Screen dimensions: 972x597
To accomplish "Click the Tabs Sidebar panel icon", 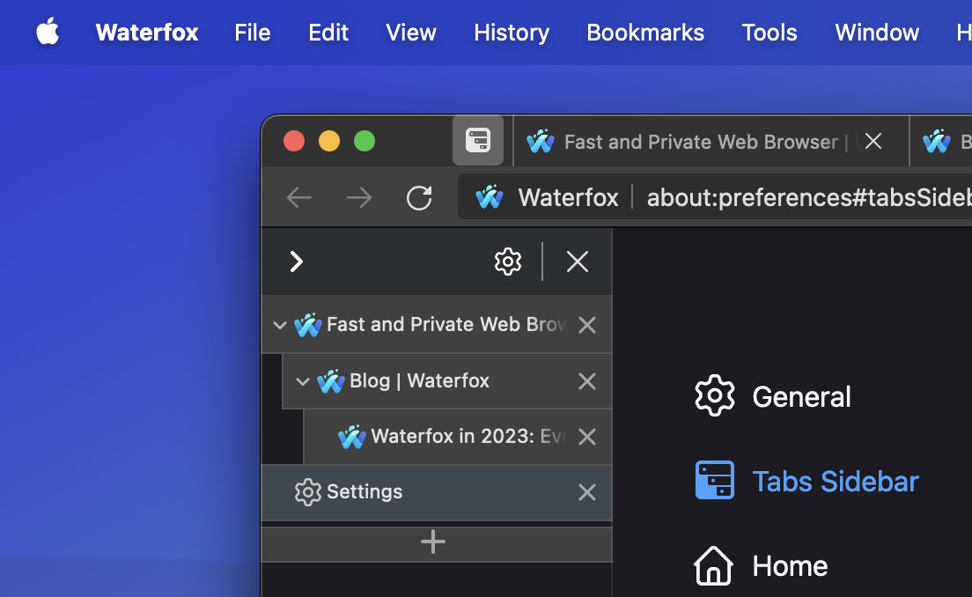I will tap(714, 480).
